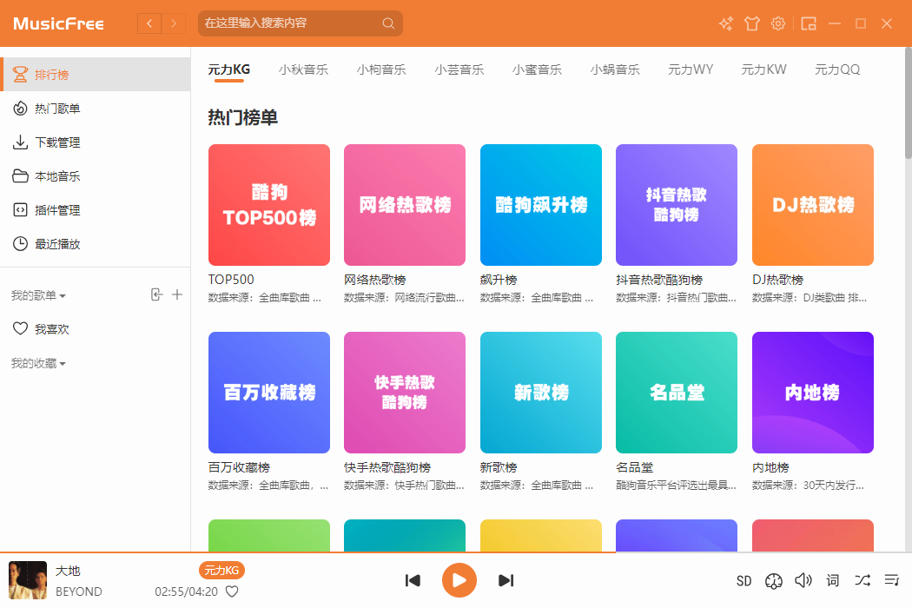912x608 pixels.
Task: Open the mini-player mode icon
Action: pyautogui.click(x=808, y=23)
